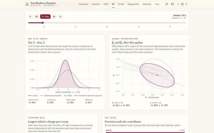Image resolution: width=214 pixels, height=133 pixels.
Task: Click the s4 sweep marker
Action: 139,27
